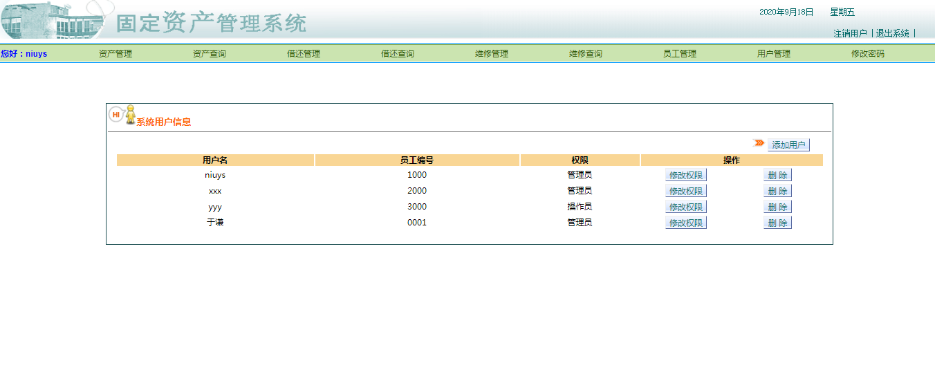The height and width of the screenshot is (390, 935).
Task: Go to 借还管理 menu item
Action: click(303, 54)
